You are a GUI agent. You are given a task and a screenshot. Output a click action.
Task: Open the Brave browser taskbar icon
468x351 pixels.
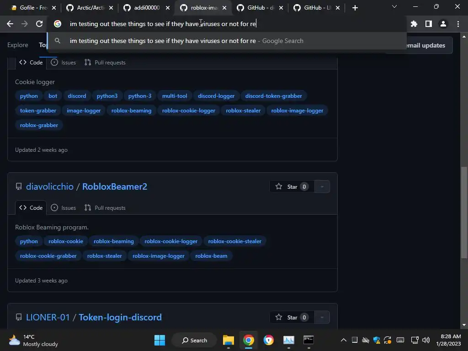[x=268, y=340]
